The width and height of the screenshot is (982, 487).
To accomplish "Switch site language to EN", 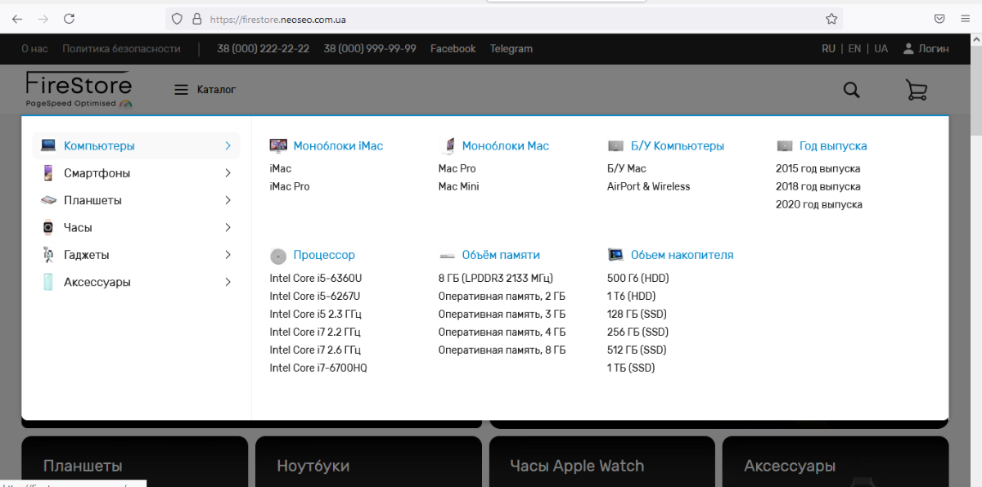I will point(854,49).
